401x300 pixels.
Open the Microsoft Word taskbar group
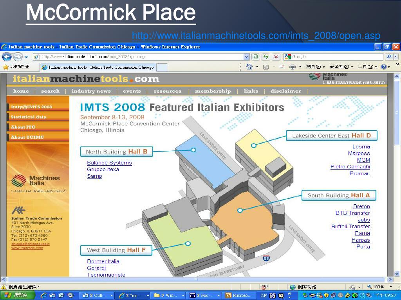click(x=204, y=295)
